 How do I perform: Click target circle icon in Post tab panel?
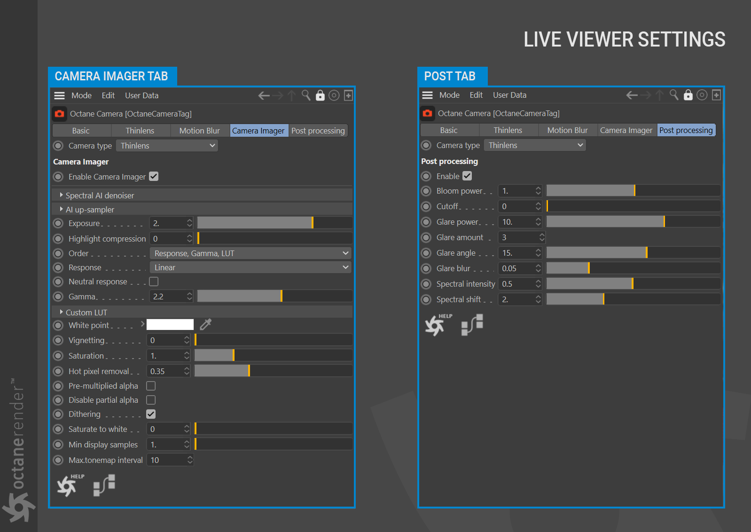(x=702, y=95)
